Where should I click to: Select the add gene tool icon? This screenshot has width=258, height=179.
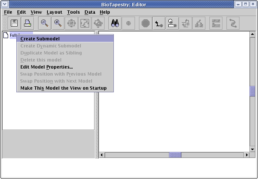coord(172,23)
